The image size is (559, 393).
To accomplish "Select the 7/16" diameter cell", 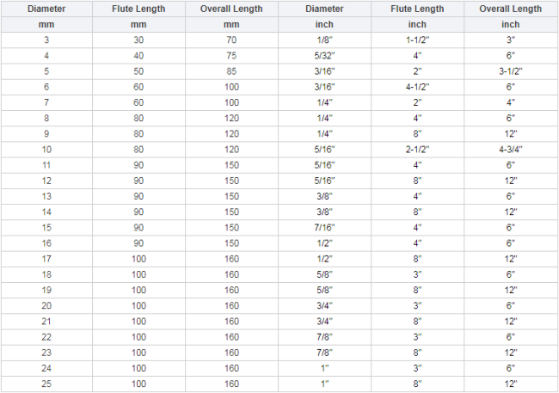I will pyautogui.click(x=324, y=228).
